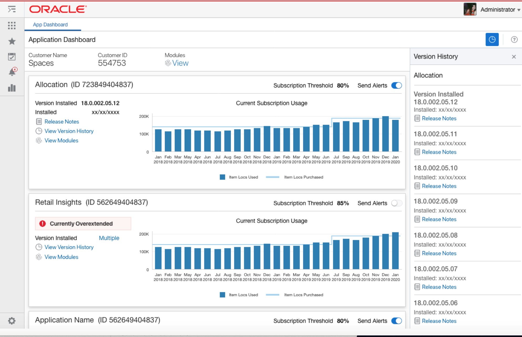Click the blue clock Version History icon
522x337 pixels.
(492, 39)
